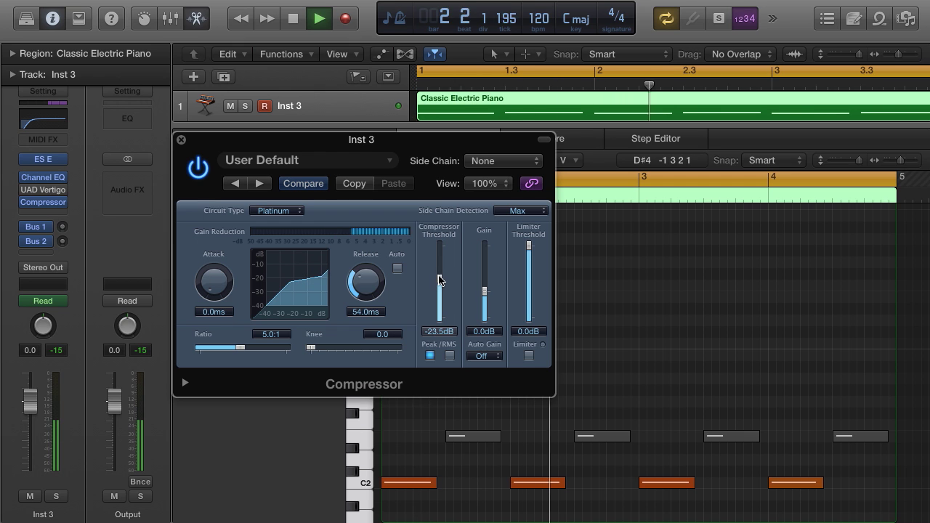
Task: Select the RMS detection button
Action: (450, 355)
